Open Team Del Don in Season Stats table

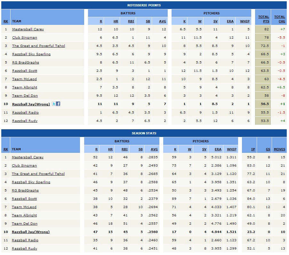point(25,223)
